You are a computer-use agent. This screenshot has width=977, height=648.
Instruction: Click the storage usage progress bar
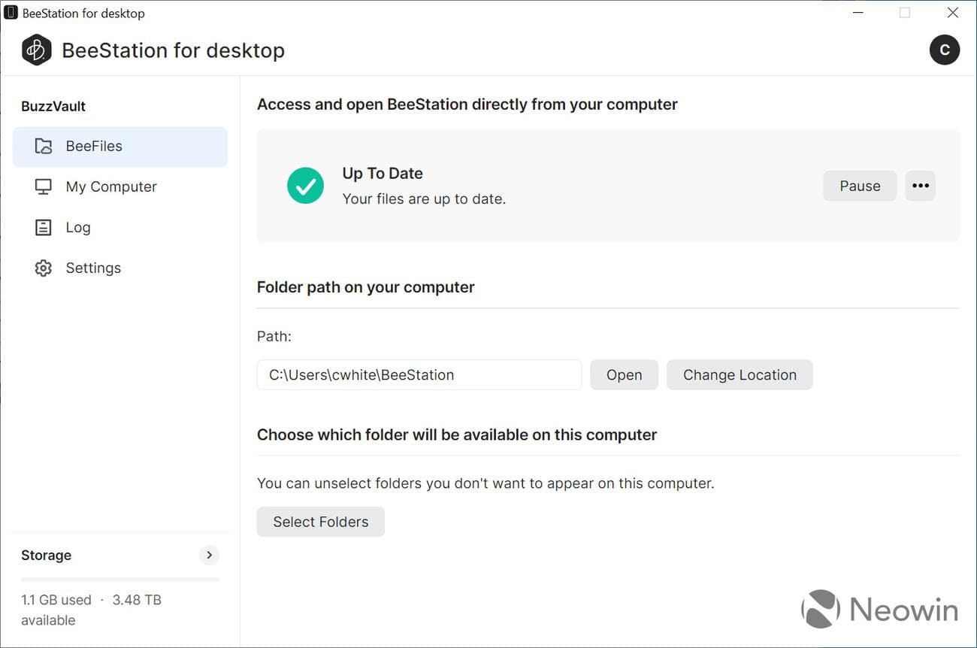pyautogui.click(x=119, y=579)
